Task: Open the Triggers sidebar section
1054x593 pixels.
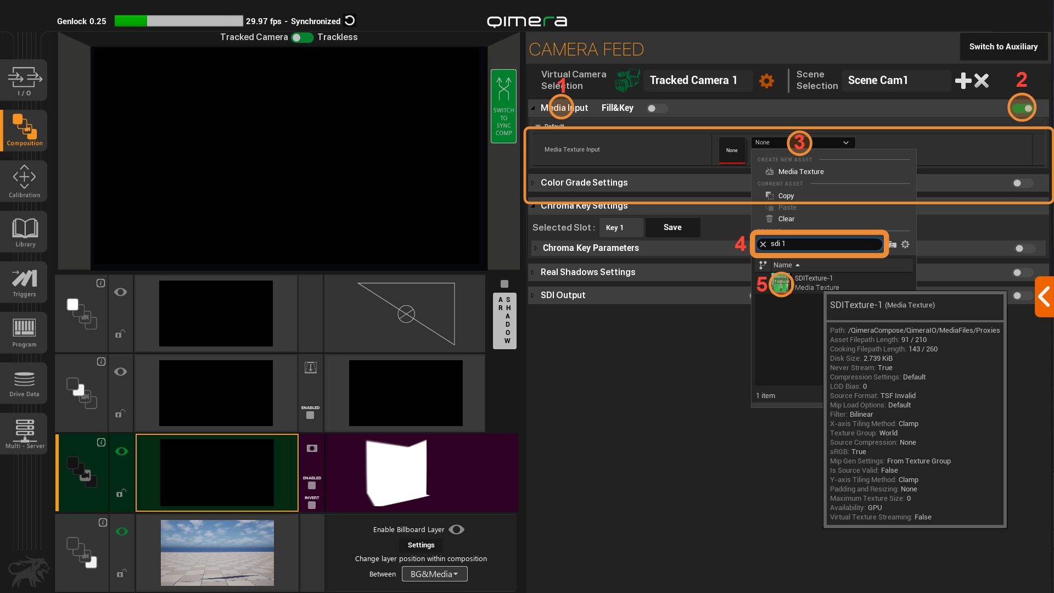Action: [x=24, y=282]
